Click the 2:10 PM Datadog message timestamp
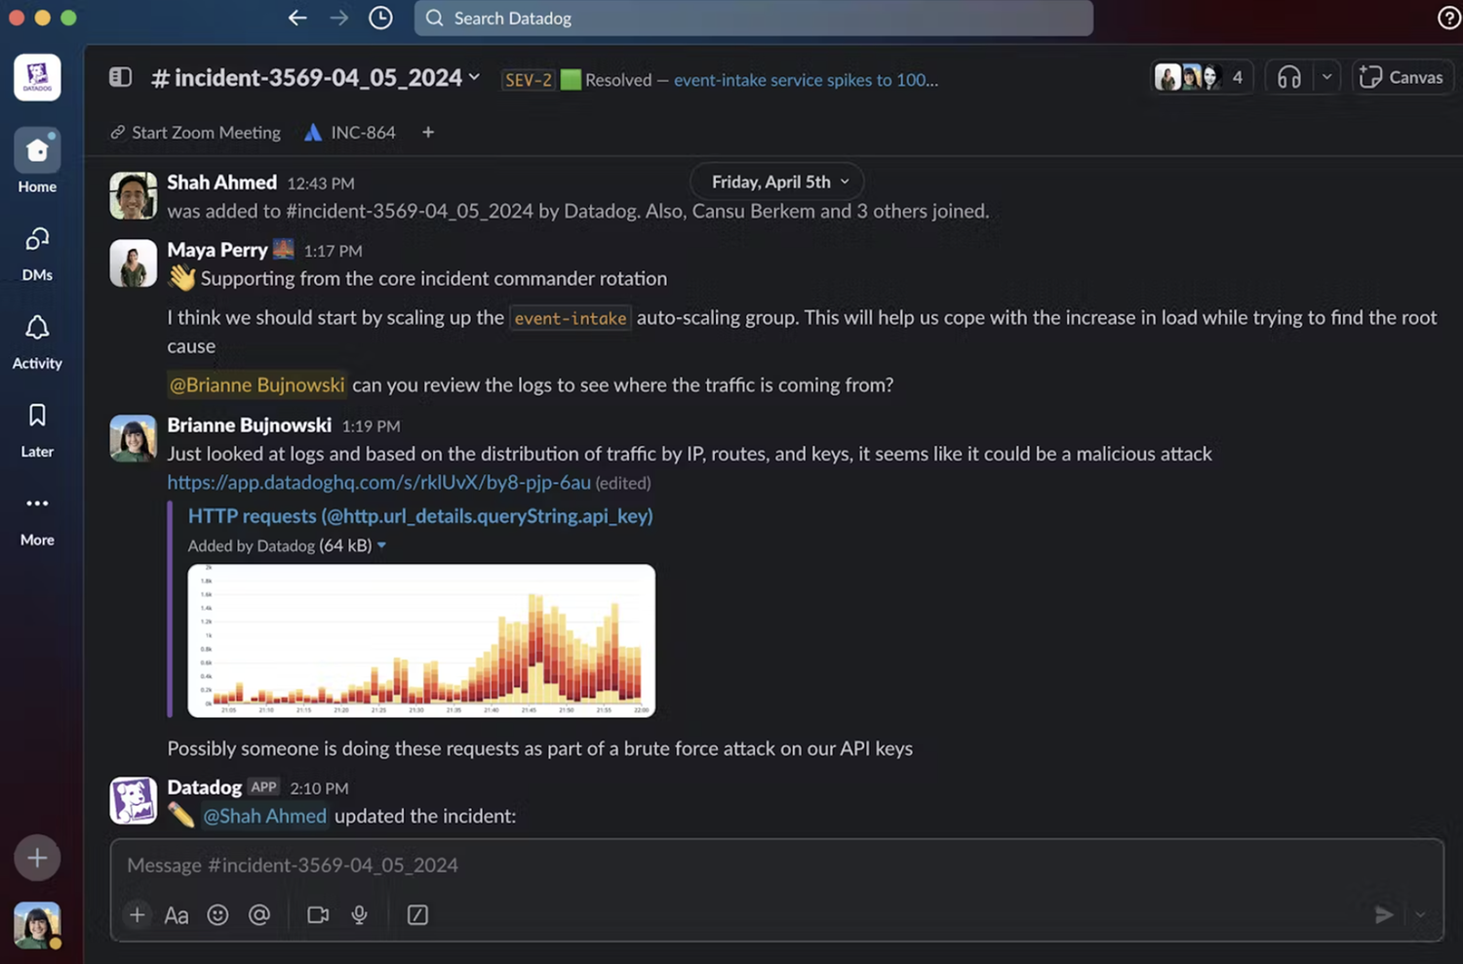The height and width of the screenshot is (964, 1463). tap(319, 788)
